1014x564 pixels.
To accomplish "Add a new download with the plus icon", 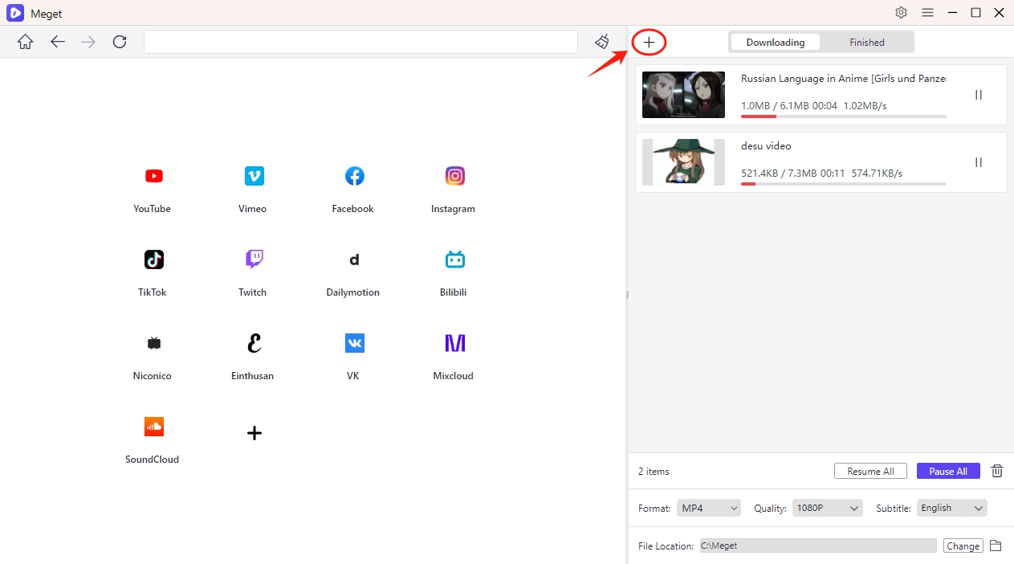I will (649, 42).
